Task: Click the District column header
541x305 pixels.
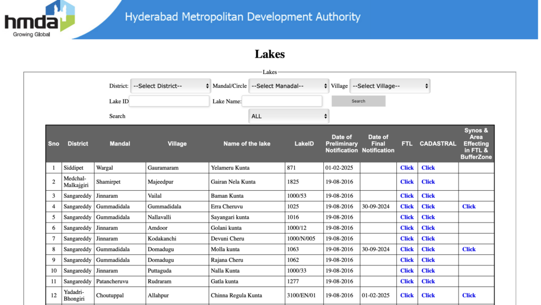Action: coord(78,144)
